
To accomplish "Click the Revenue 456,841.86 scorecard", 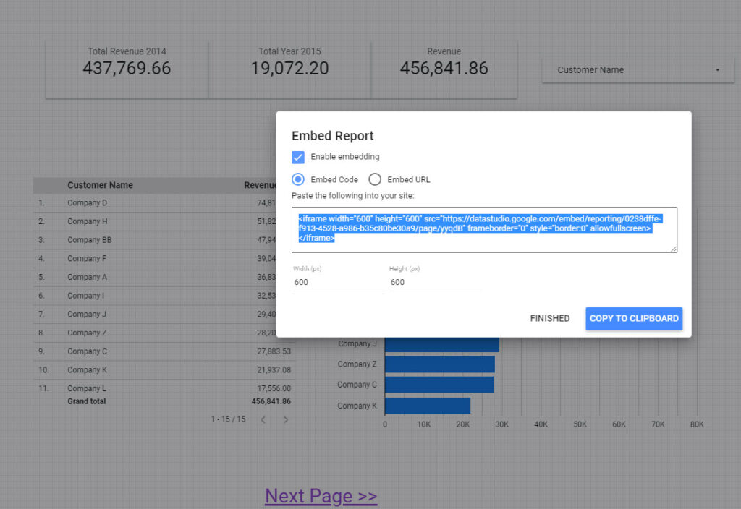I will (x=444, y=70).
